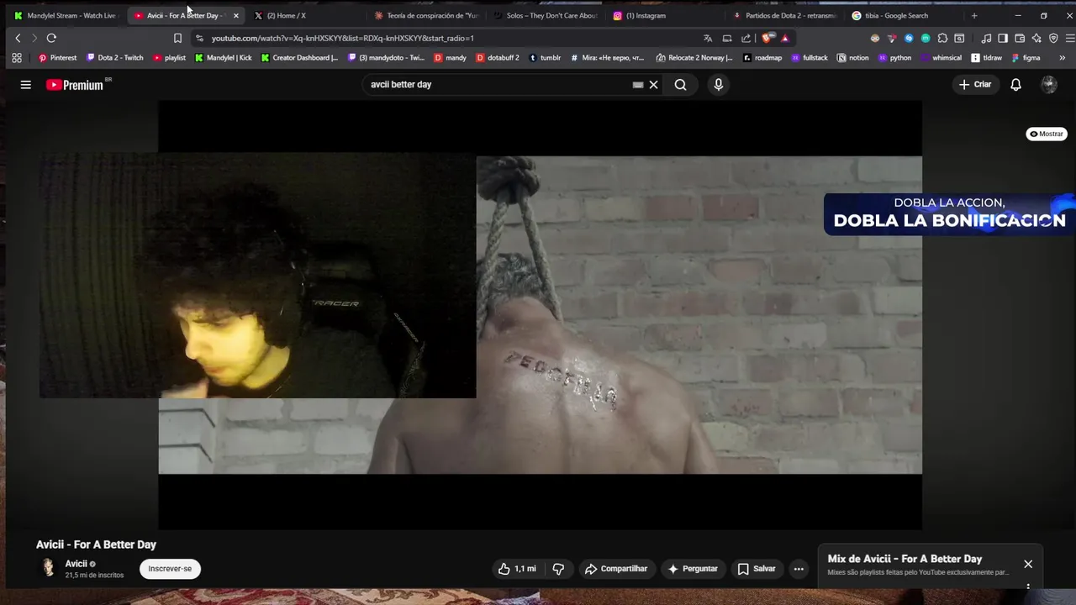The width and height of the screenshot is (1076, 605).
Task: Open dotabuff 2 bookmark
Action: (498, 58)
